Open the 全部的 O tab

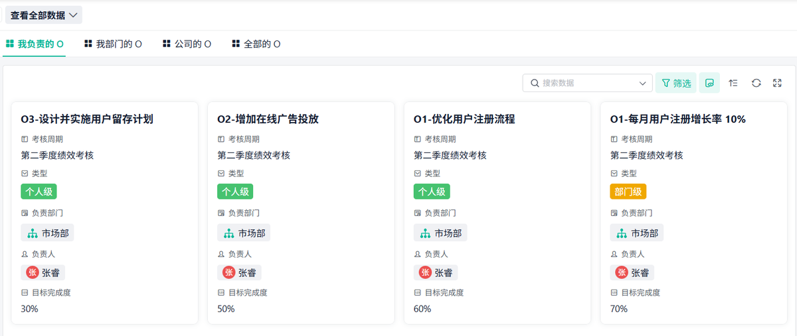(256, 44)
